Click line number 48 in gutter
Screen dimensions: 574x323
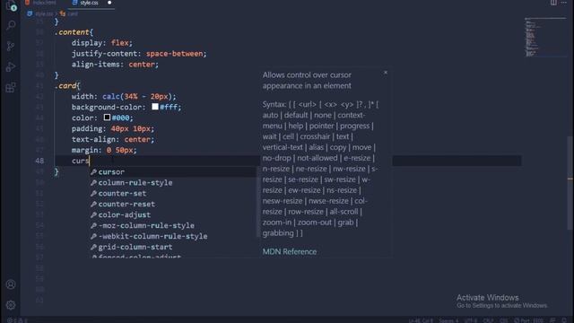[x=39, y=161]
